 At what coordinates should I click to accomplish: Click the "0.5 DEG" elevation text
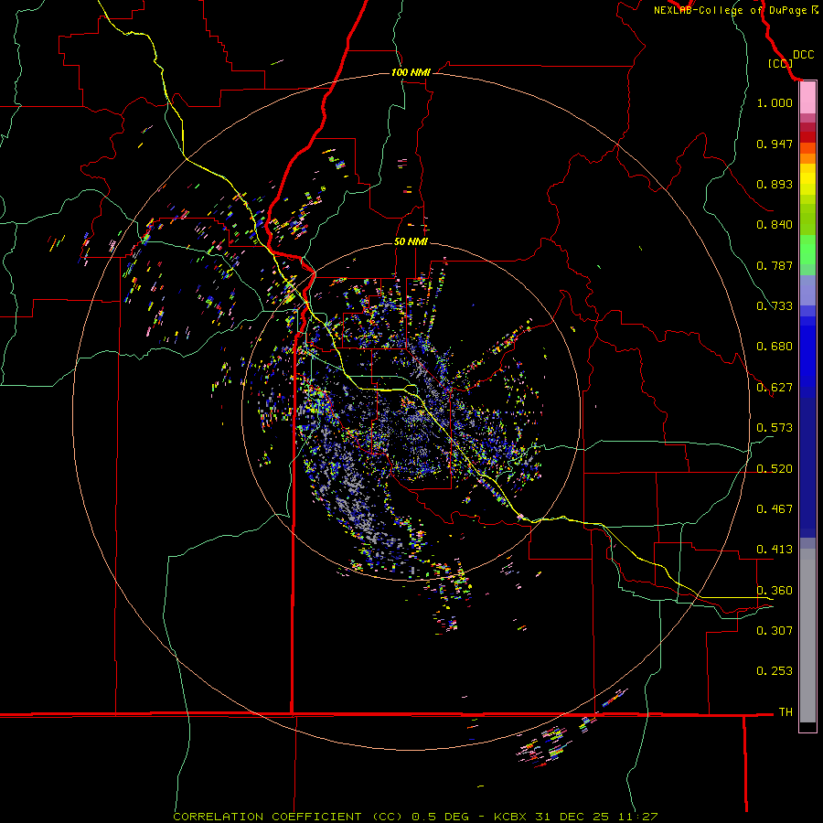(441, 817)
